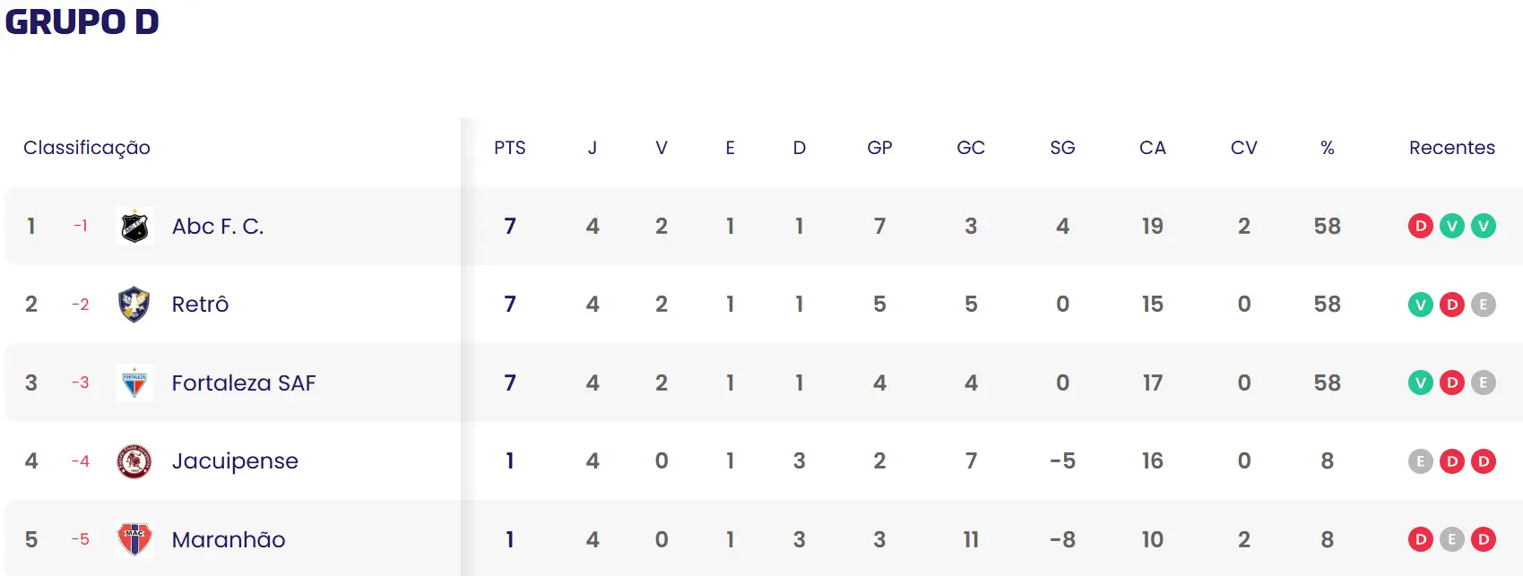Click the SG column header

(x=1062, y=148)
